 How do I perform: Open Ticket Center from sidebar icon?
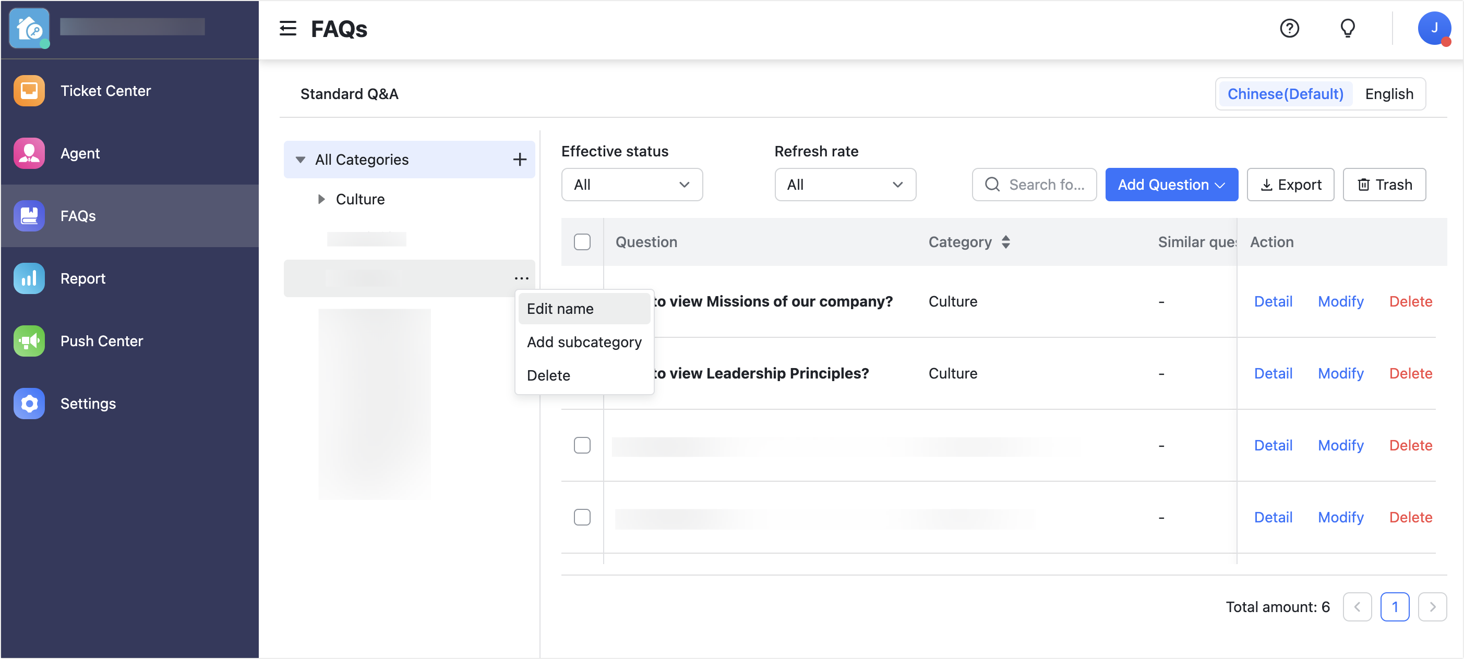point(29,91)
